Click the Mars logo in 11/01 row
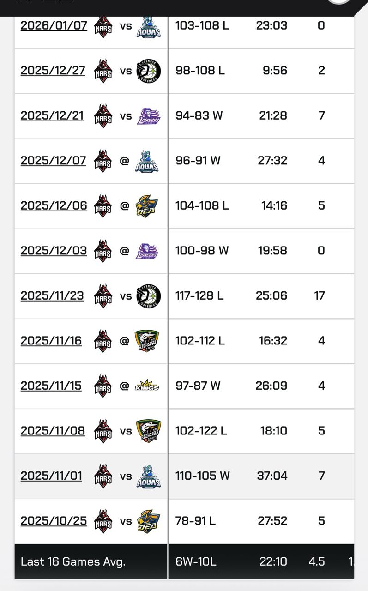 click(103, 476)
